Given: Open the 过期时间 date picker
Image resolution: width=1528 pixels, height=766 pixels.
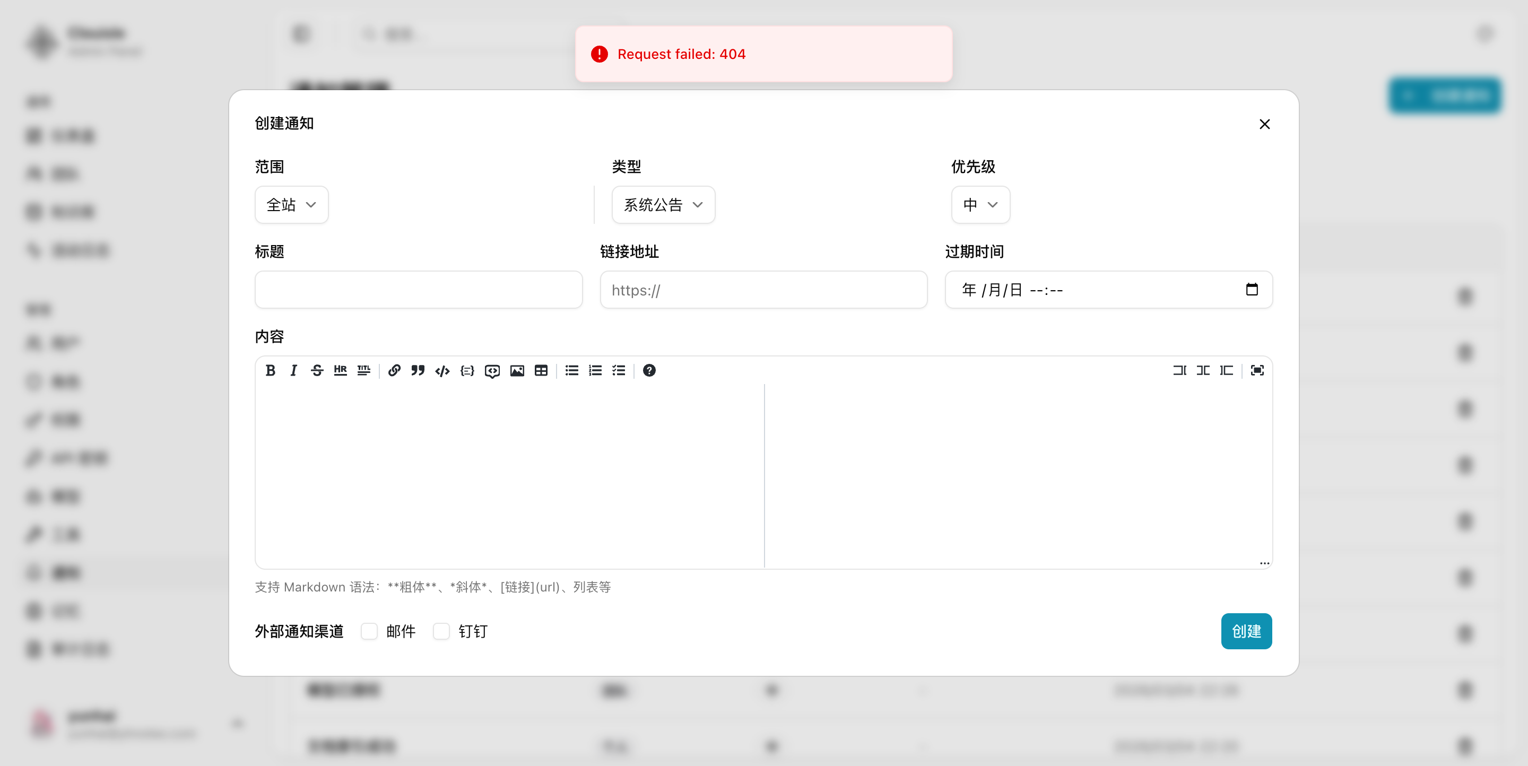Looking at the screenshot, I should click(1252, 290).
